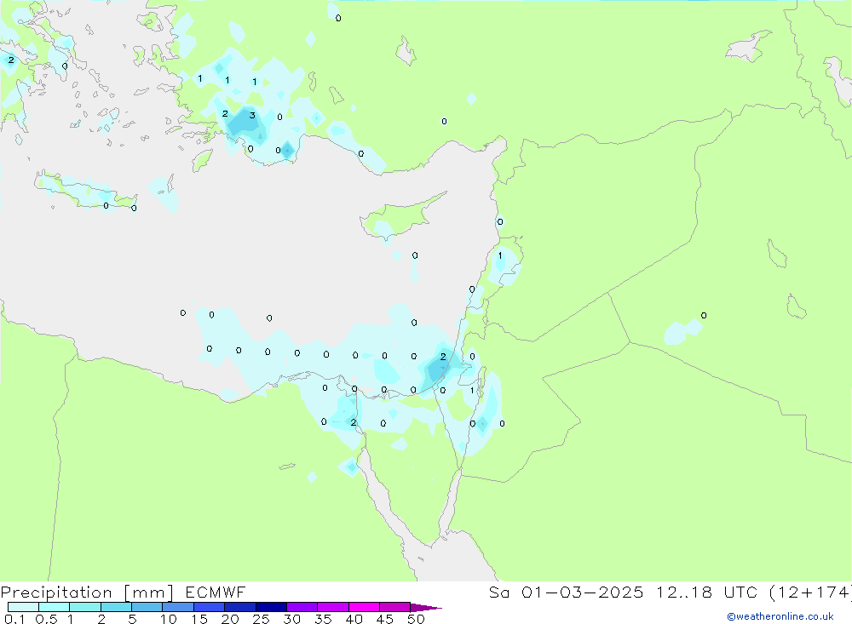Click the '50' legend scale label
Image resolution: width=852 pixels, height=624 pixels.
tap(416, 619)
